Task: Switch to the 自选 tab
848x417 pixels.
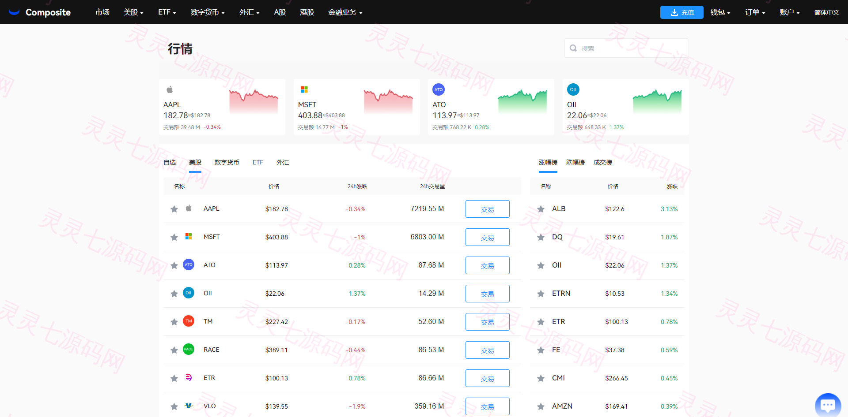Action: (x=170, y=162)
